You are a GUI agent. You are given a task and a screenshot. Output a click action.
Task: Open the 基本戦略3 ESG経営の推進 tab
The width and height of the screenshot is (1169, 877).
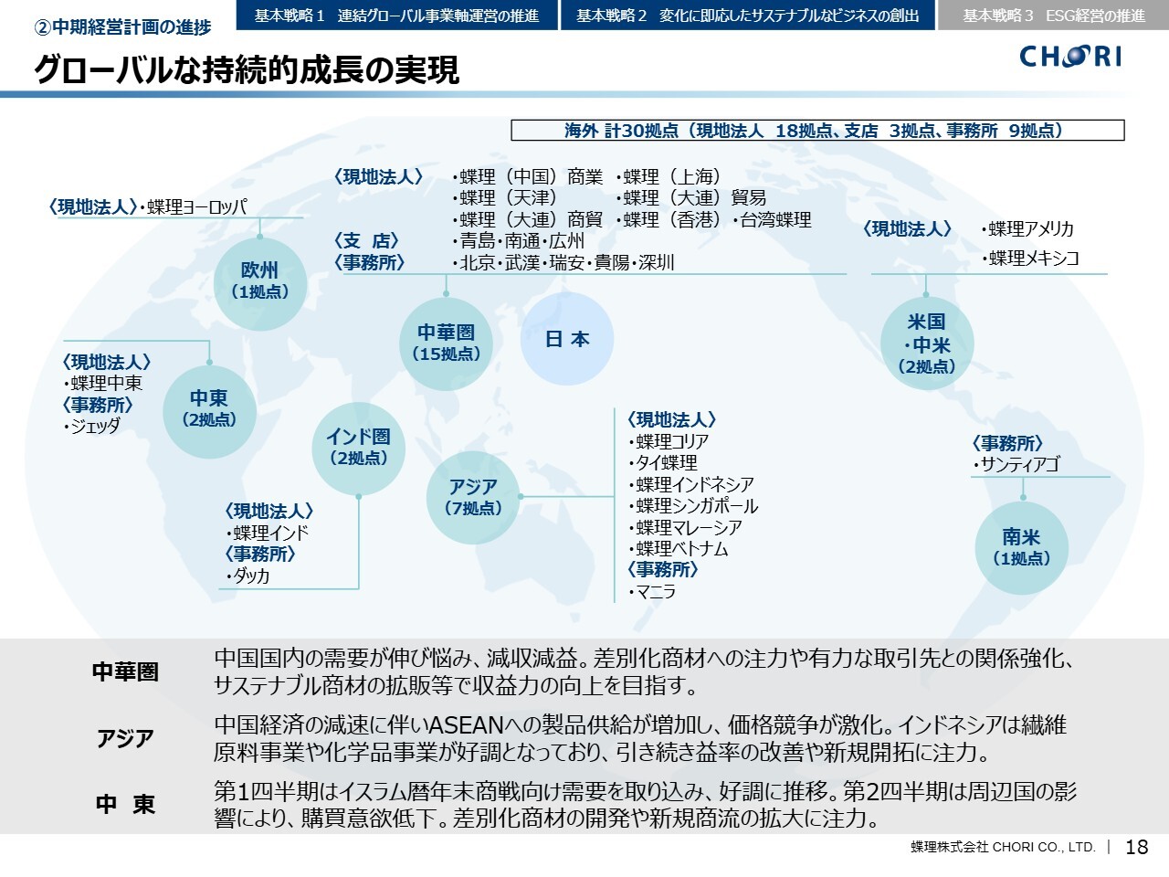1053,16
